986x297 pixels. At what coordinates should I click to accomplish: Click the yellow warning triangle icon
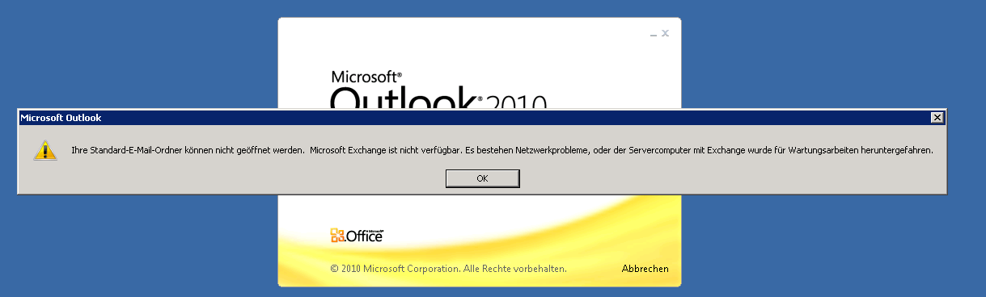pos(45,150)
